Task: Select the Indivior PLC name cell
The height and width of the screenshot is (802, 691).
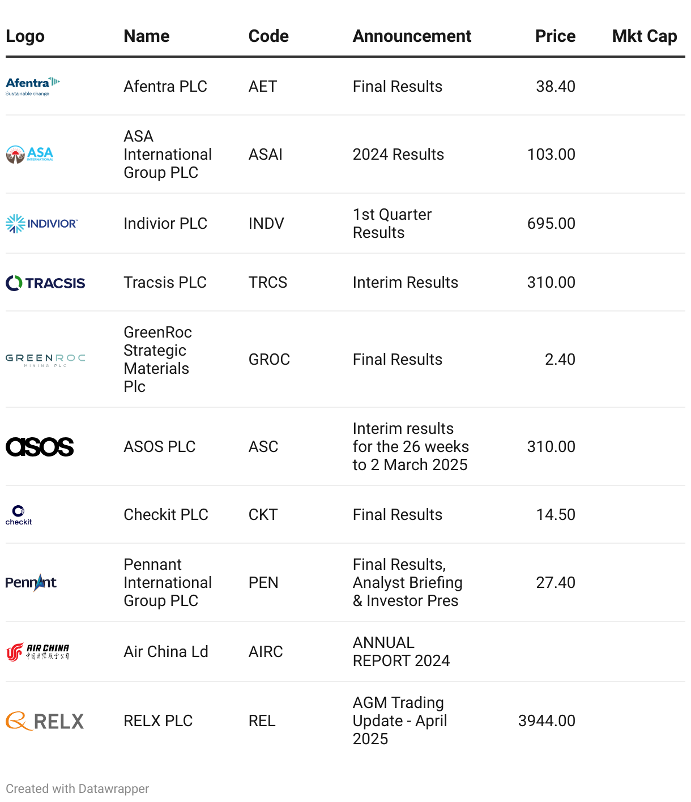Action: [x=165, y=224]
